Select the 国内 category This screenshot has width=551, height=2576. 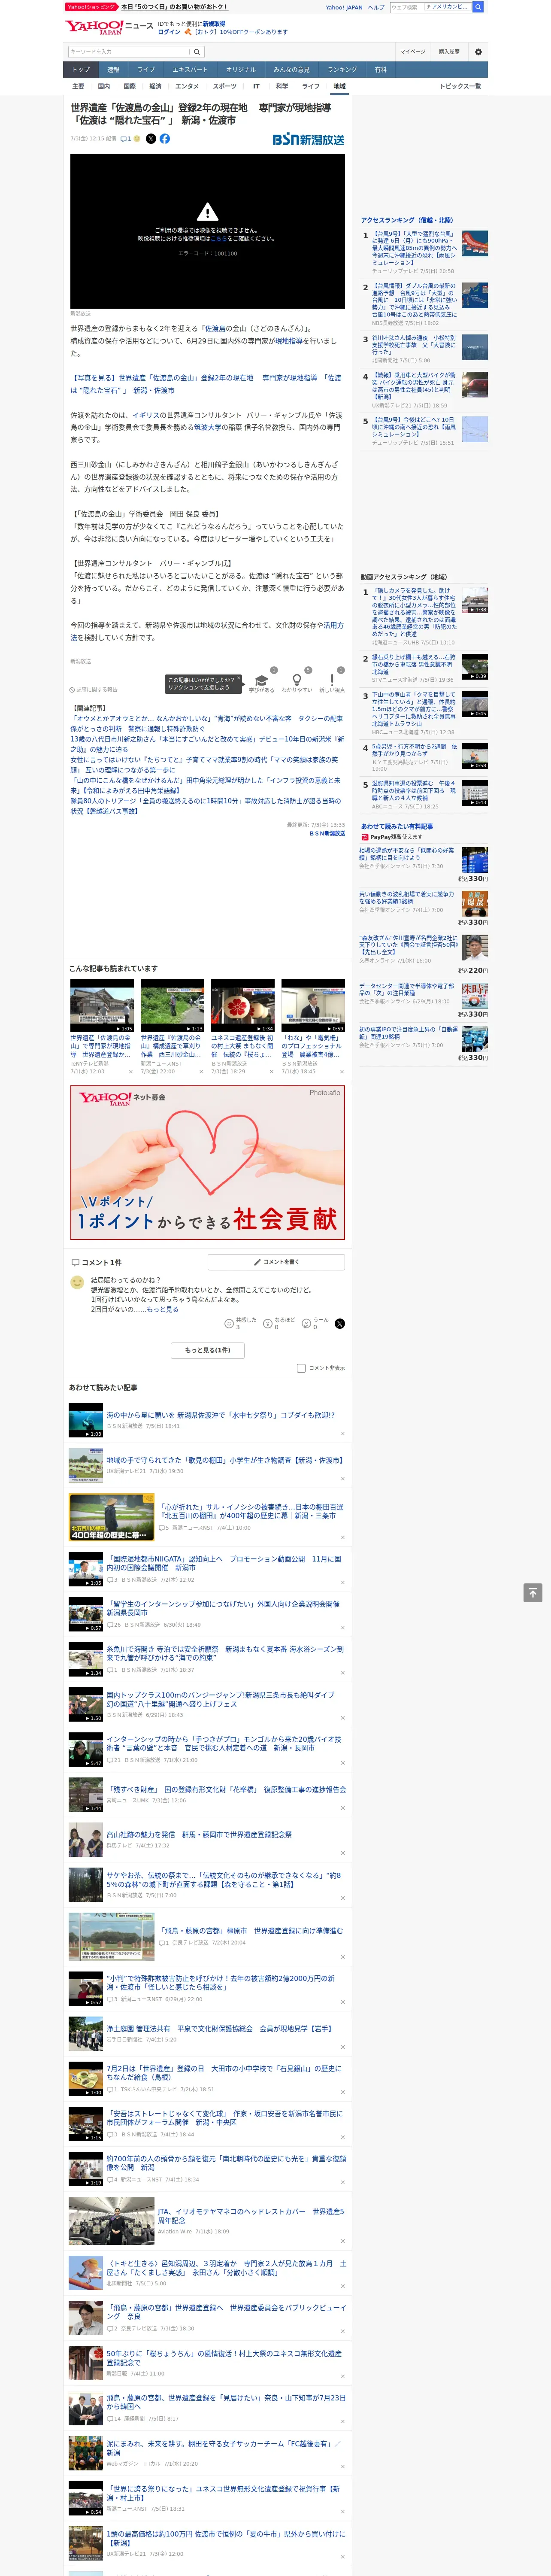pyautogui.click(x=103, y=86)
